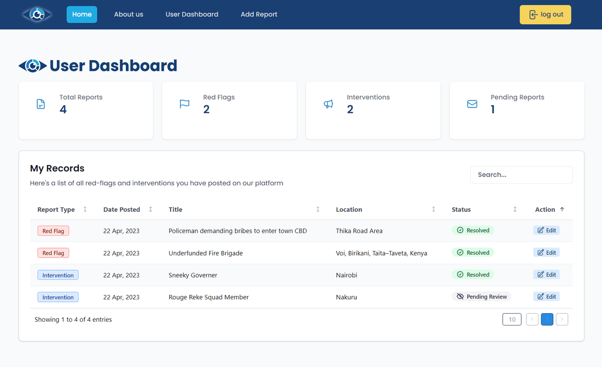Click the flag icon in Red Flags card
602x367 pixels.
(185, 104)
